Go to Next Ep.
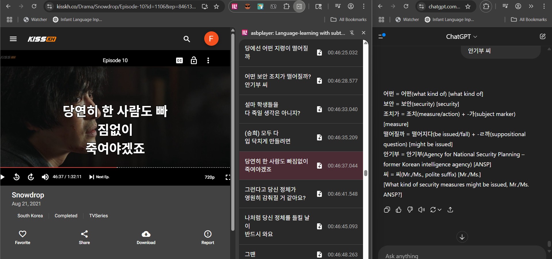 pos(99,177)
